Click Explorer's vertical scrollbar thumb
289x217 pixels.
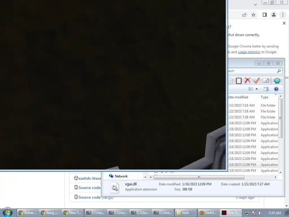pyautogui.click(x=280, y=118)
